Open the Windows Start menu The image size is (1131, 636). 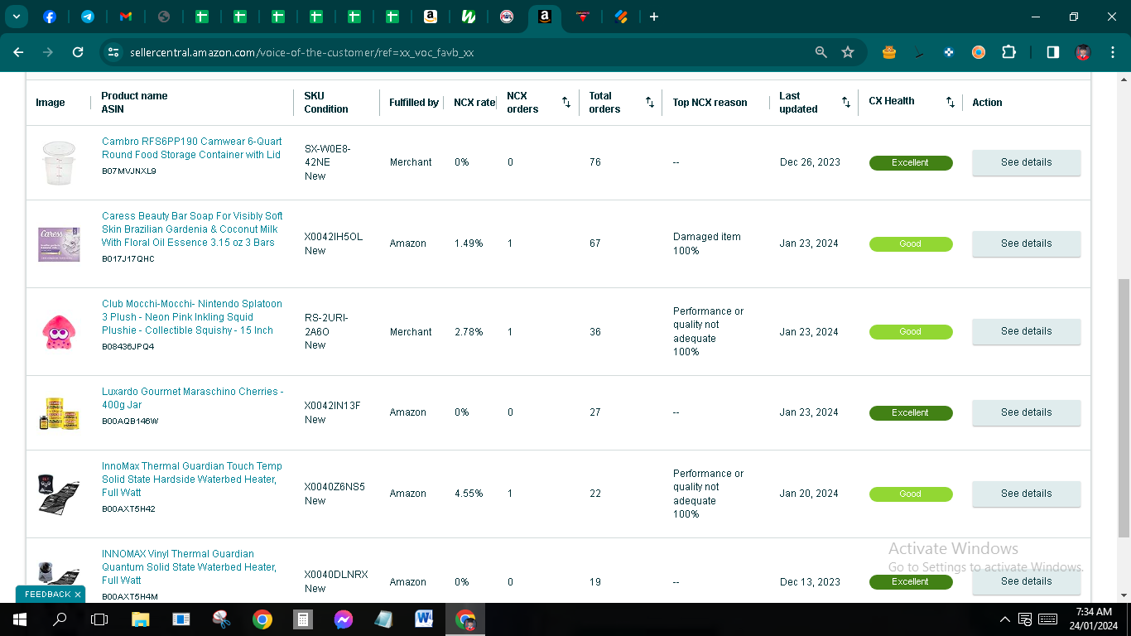19,619
